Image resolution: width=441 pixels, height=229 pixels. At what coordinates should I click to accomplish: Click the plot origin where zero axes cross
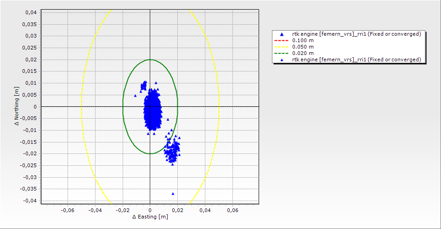pos(150,106)
